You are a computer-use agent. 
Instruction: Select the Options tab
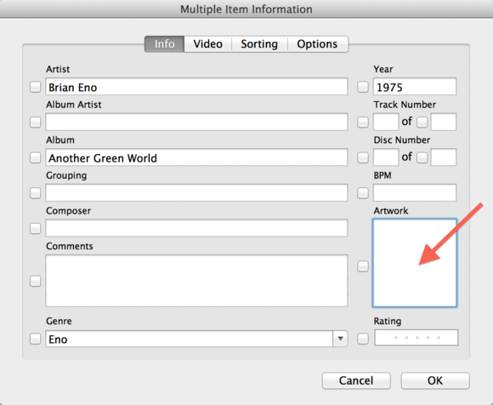(x=317, y=44)
